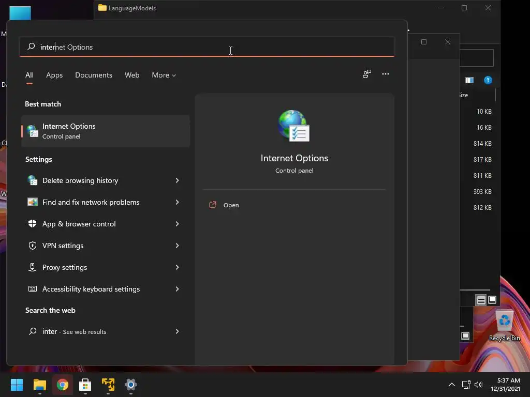Click Proxy settings result
This screenshot has width=530, height=397.
pyautogui.click(x=65, y=267)
